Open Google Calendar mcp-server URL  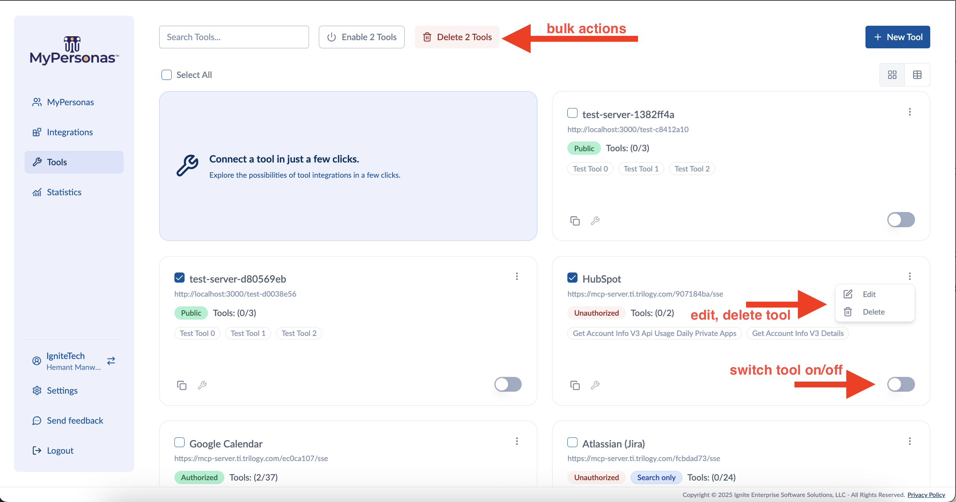tap(251, 458)
